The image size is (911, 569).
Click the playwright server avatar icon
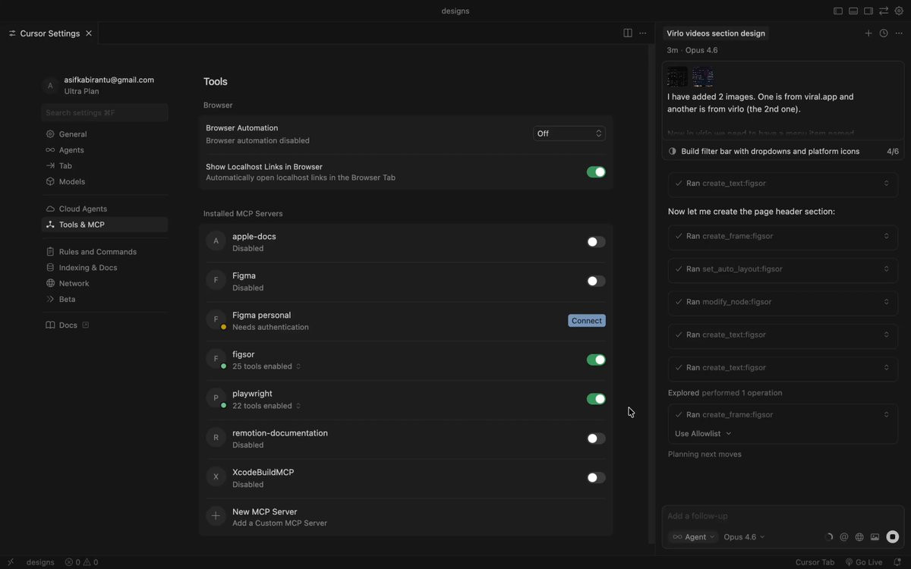point(216,398)
